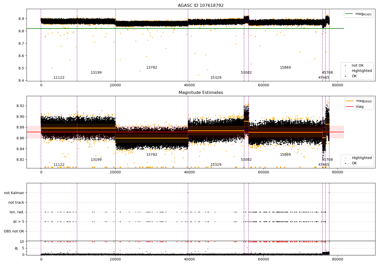Click "Highlighted" in the Magnitude Estimates legend
This screenshot has width=379, height=265.
(x=358, y=158)
